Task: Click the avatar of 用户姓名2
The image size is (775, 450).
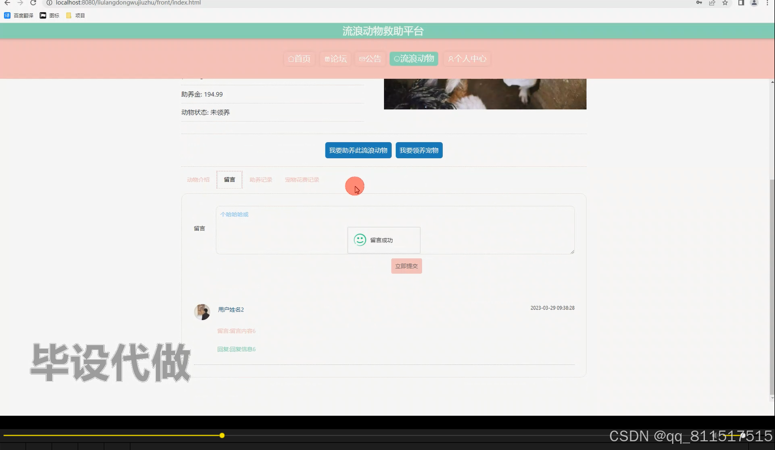Action: 202,312
